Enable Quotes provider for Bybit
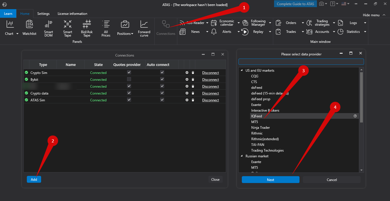The image size is (390, 201). [x=129, y=79]
